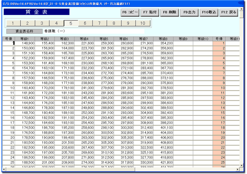Select the 等級1 cell with 148,900
Viewport: 247px width, 174px height.
(25, 43)
